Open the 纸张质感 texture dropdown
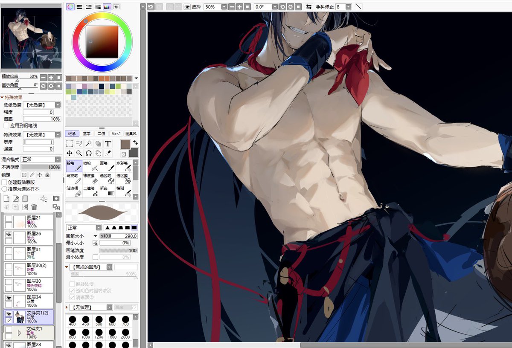The width and height of the screenshot is (512, 348). pos(42,105)
